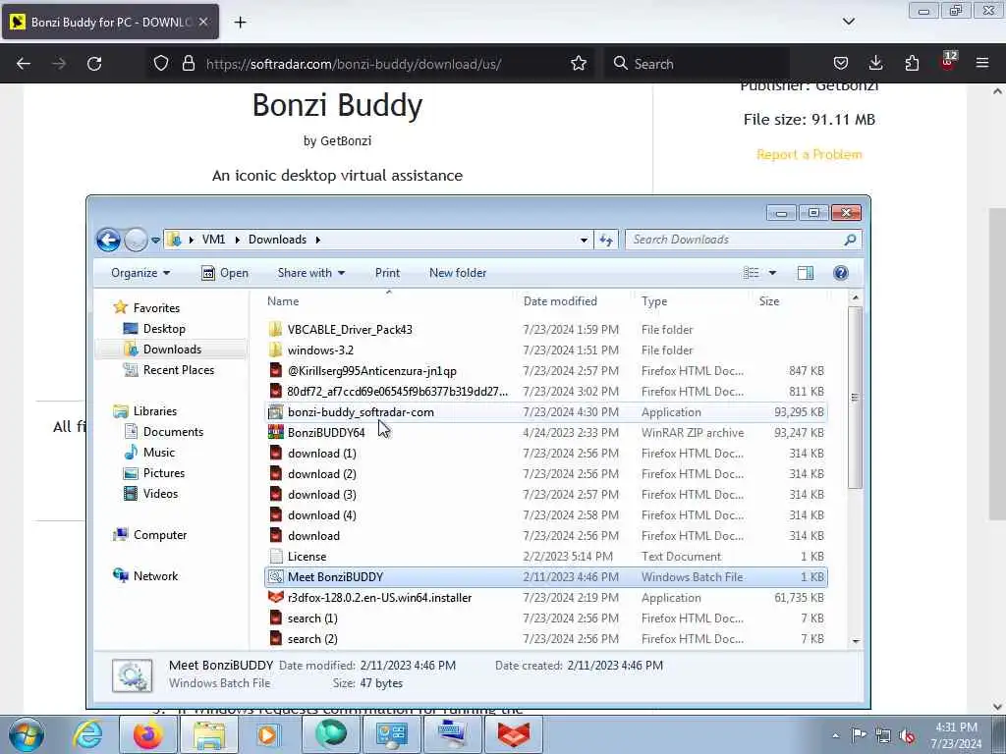The image size is (1006, 754).
Task: Click the site padlock icon
Action: click(x=188, y=64)
